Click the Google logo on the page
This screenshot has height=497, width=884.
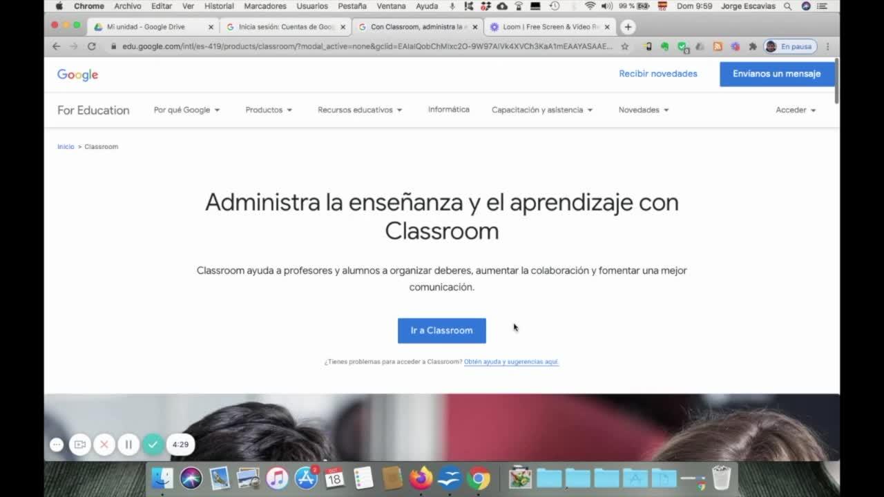pyautogui.click(x=77, y=75)
